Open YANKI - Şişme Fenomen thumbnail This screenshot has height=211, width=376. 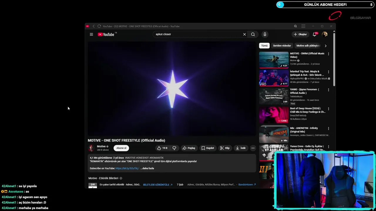click(274, 96)
